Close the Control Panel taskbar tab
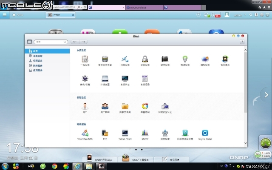The height and width of the screenshot is (170, 272). (73, 15)
